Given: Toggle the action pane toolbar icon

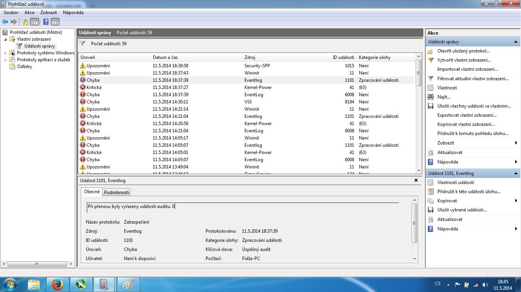Looking at the screenshot, I should [55, 22].
